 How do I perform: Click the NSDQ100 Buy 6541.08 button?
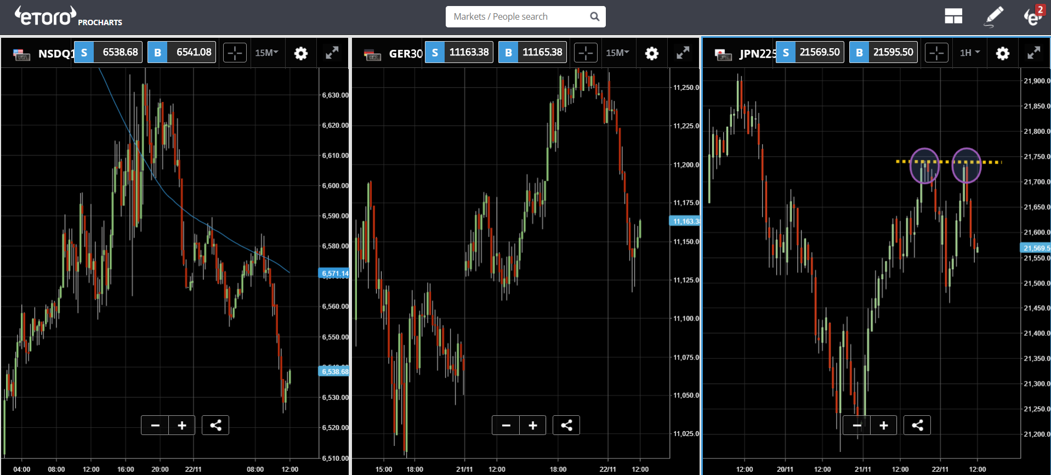coord(181,52)
